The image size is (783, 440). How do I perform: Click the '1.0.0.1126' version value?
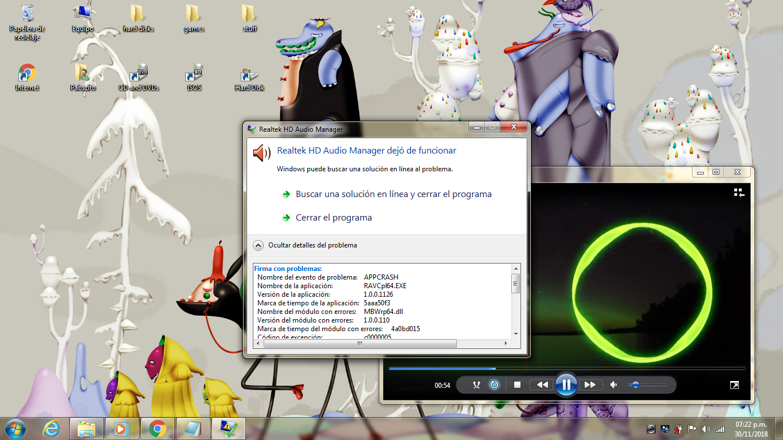point(378,294)
